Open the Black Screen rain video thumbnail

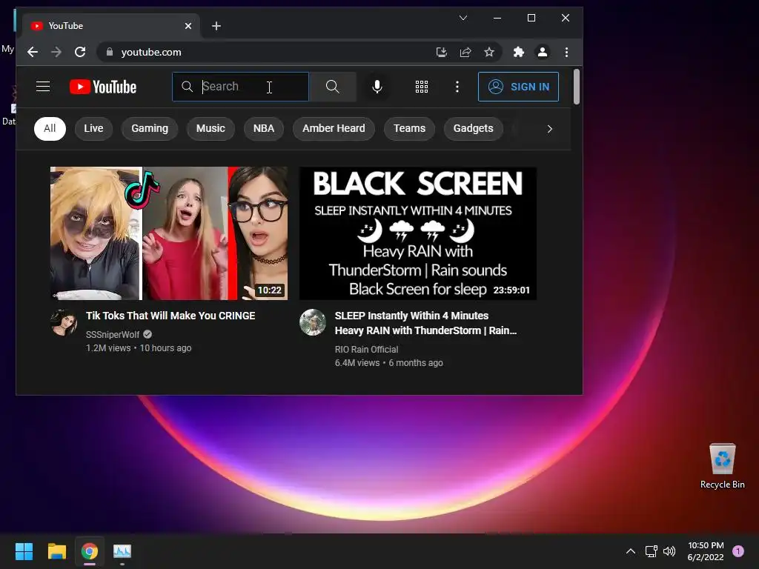[x=418, y=233]
